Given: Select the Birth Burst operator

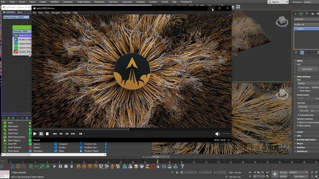Looking at the screenshot, I should pyautogui.click(x=13, y=126).
